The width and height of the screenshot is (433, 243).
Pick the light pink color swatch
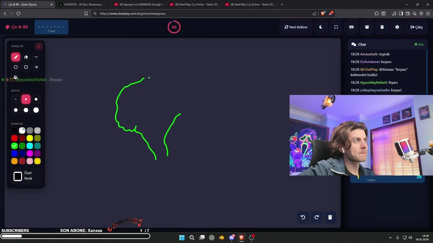[x=30, y=161]
